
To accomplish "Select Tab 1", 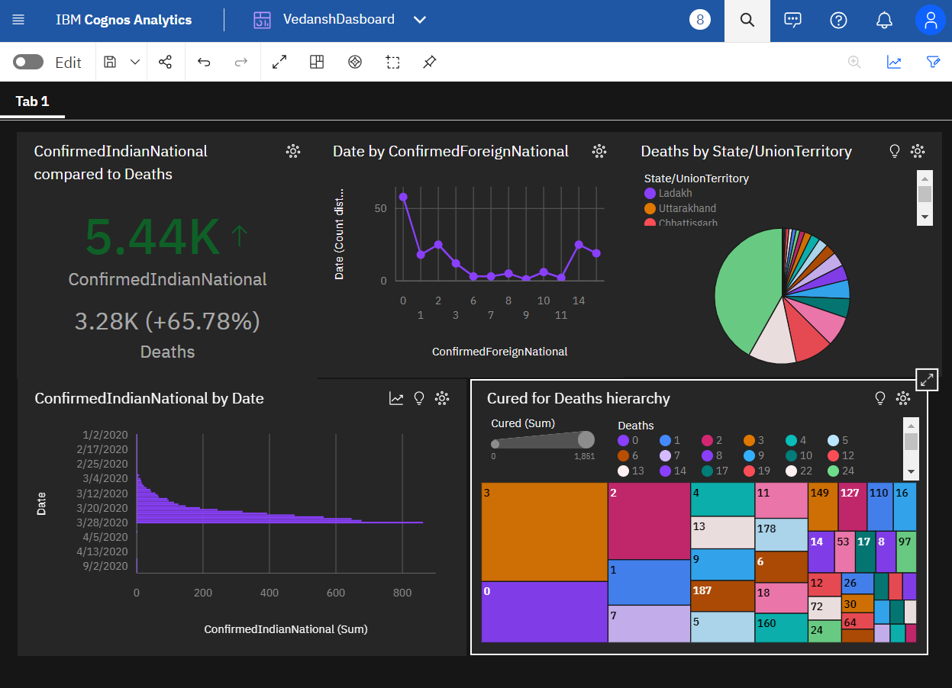I will pos(32,101).
